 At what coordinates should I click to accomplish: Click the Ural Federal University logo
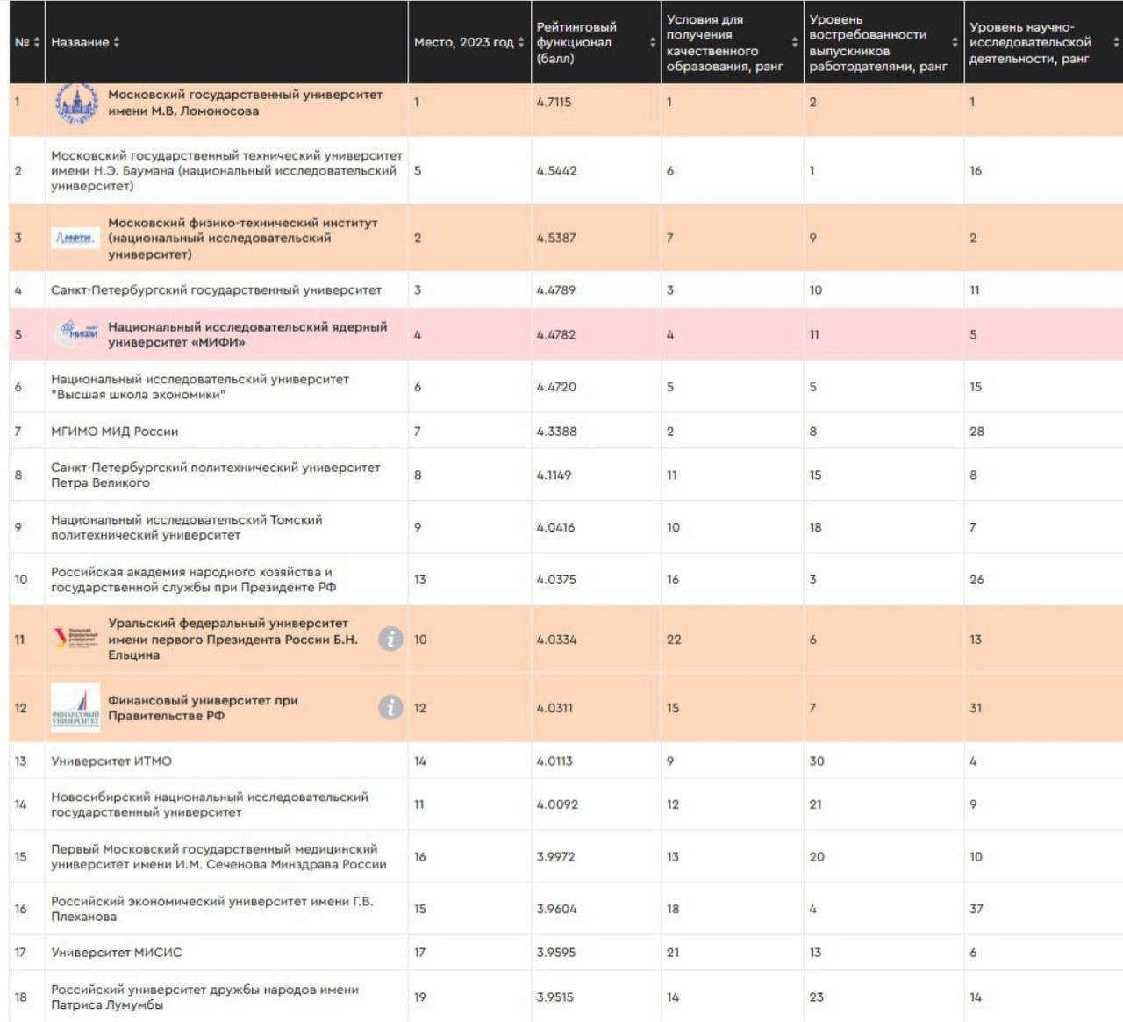click(x=75, y=639)
